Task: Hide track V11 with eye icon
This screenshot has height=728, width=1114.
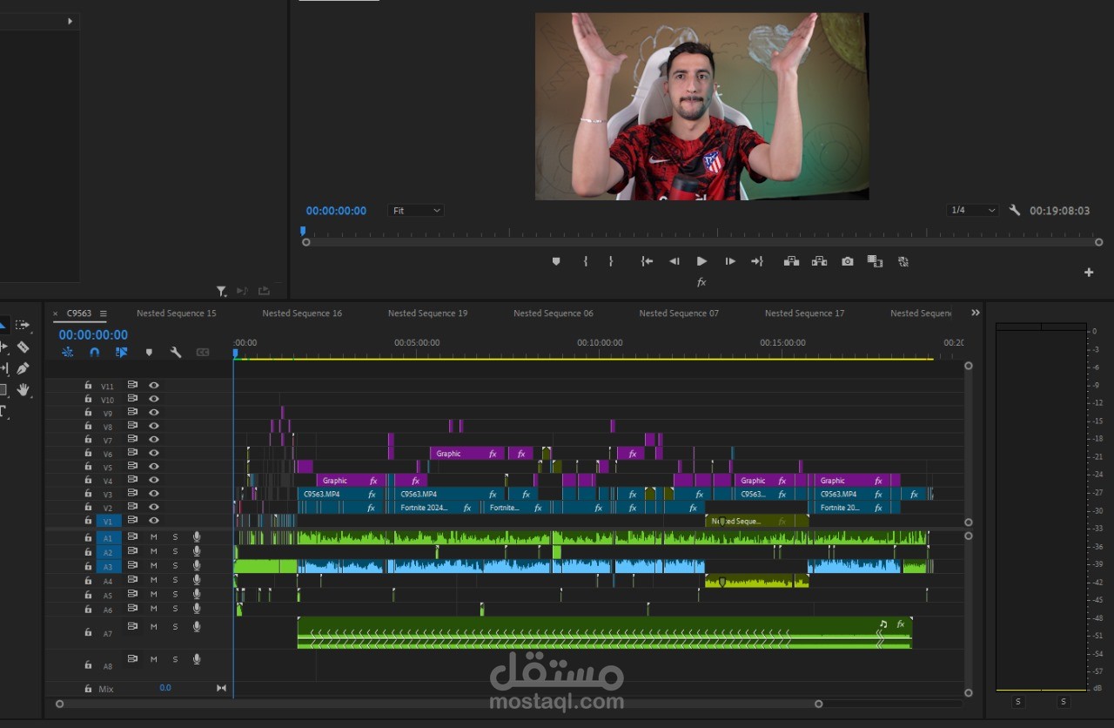Action: pos(154,385)
